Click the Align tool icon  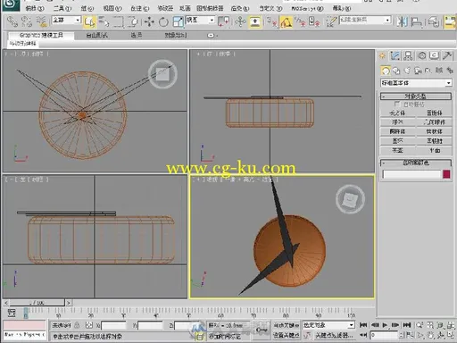(x=417, y=21)
